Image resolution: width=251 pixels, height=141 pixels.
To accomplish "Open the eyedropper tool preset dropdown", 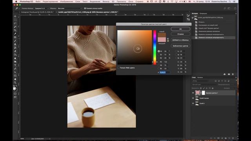I will 17,8.
